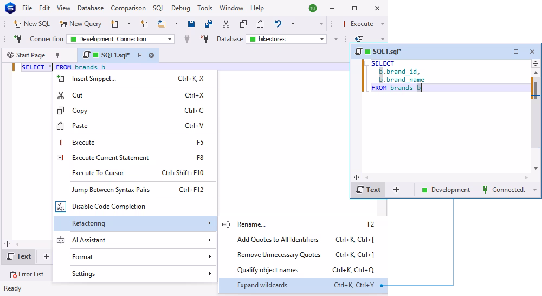Viewport: 542px width, 296px height.
Task: Choose Rename in Refactoring submenu
Action: pyautogui.click(x=303, y=224)
